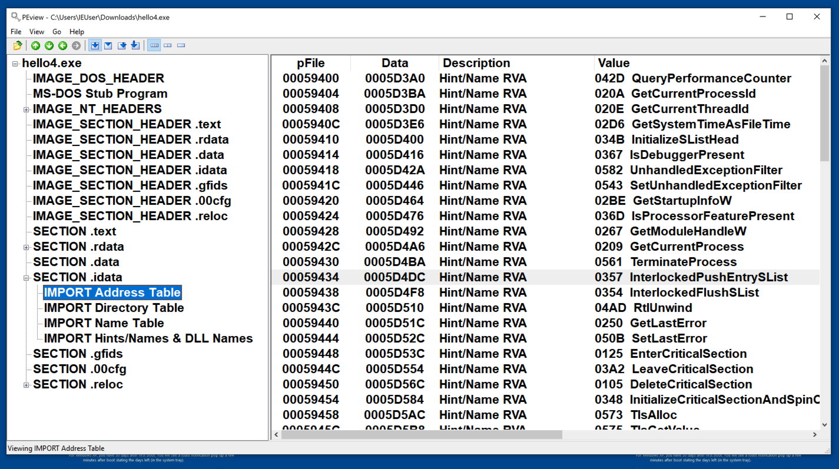Expand the SECTION .rdata node
Image resolution: width=839 pixels, height=469 pixels.
pos(26,247)
